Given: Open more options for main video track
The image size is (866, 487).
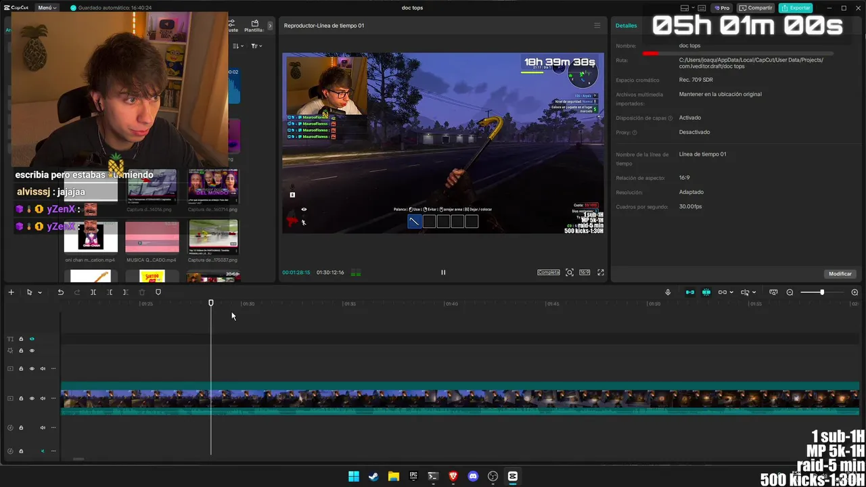Looking at the screenshot, I should tap(53, 398).
